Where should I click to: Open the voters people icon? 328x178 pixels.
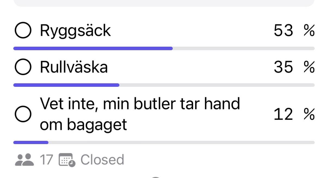pos(24,160)
